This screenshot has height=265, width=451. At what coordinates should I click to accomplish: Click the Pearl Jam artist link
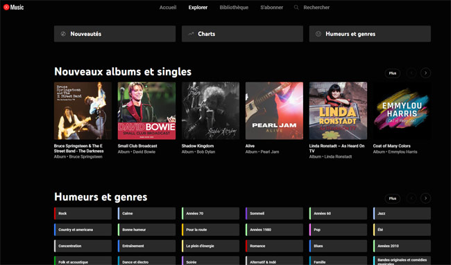pyautogui.click(x=270, y=152)
